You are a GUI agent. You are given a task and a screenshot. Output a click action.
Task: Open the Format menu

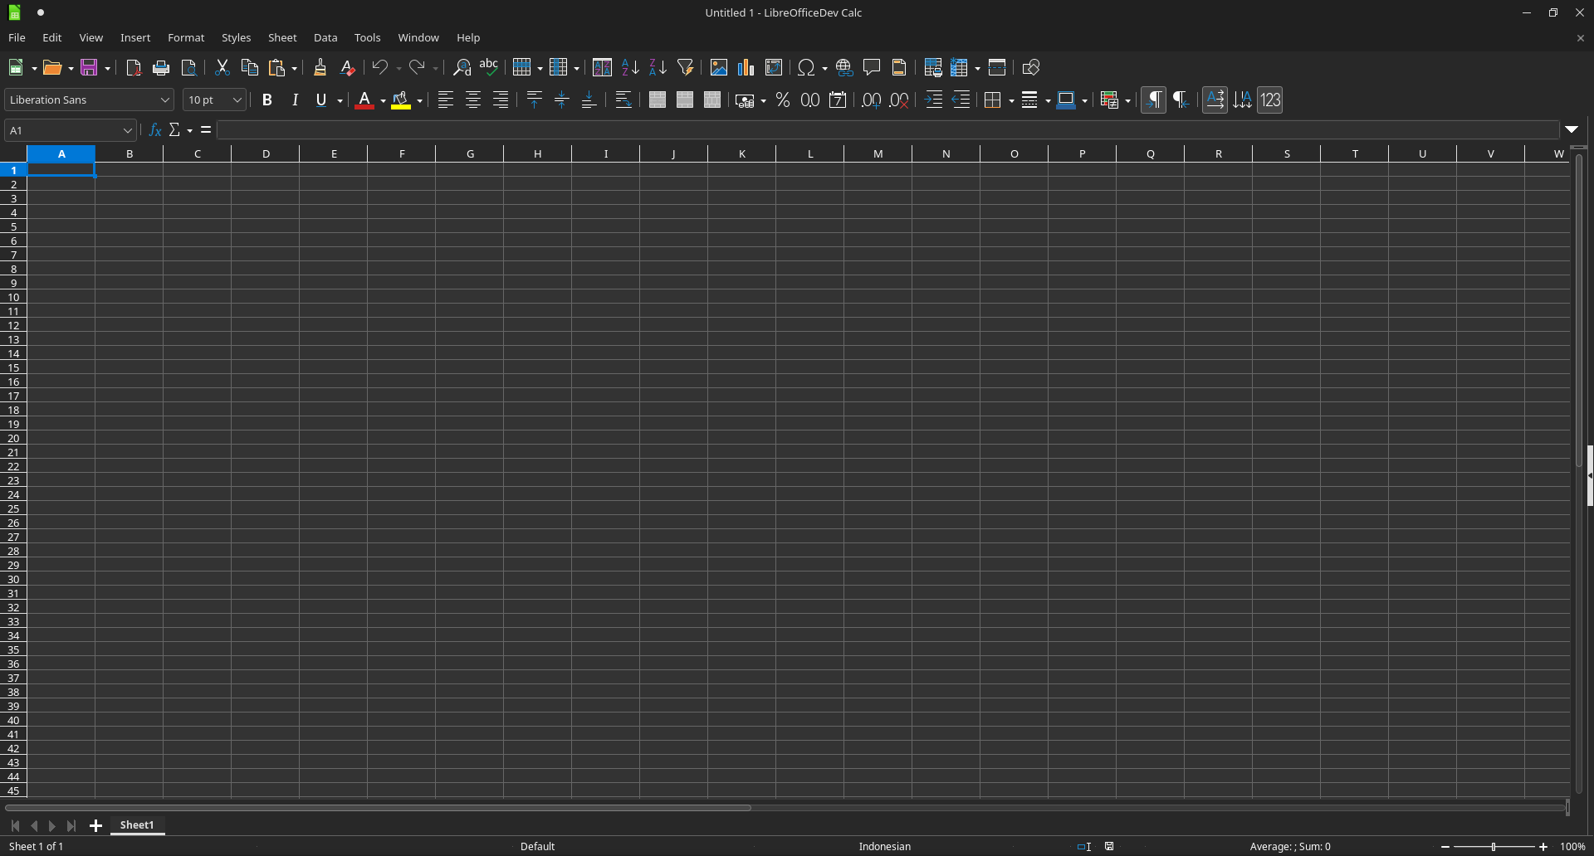186,38
